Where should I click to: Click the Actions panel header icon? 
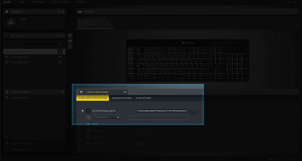(x=7, y=35)
